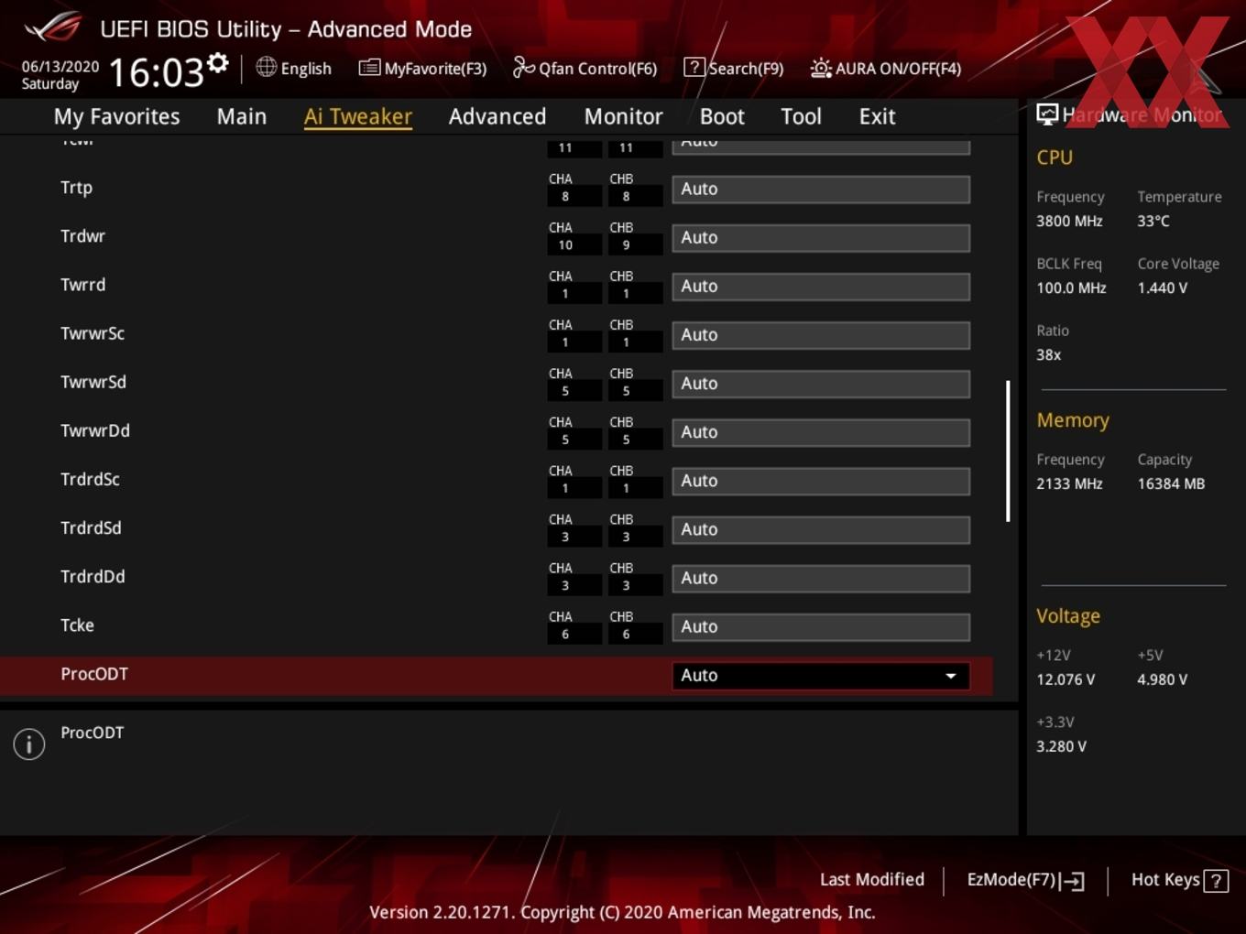Click MyFavorite(F3) label

click(x=435, y=69)
